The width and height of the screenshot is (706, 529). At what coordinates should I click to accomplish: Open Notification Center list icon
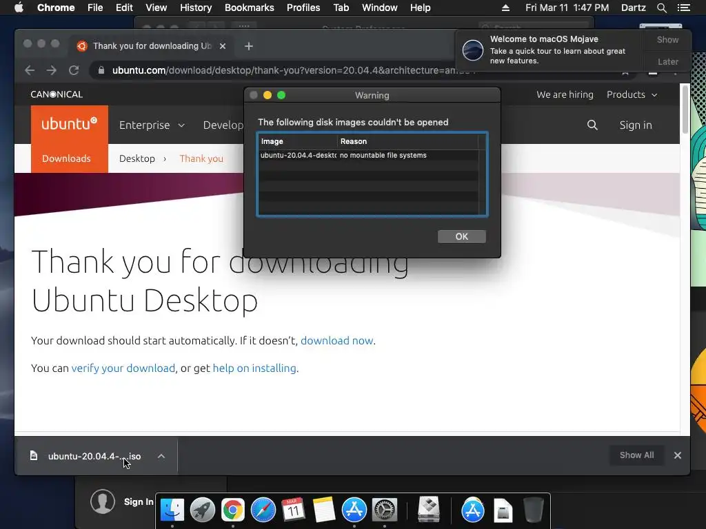(683, 8)
